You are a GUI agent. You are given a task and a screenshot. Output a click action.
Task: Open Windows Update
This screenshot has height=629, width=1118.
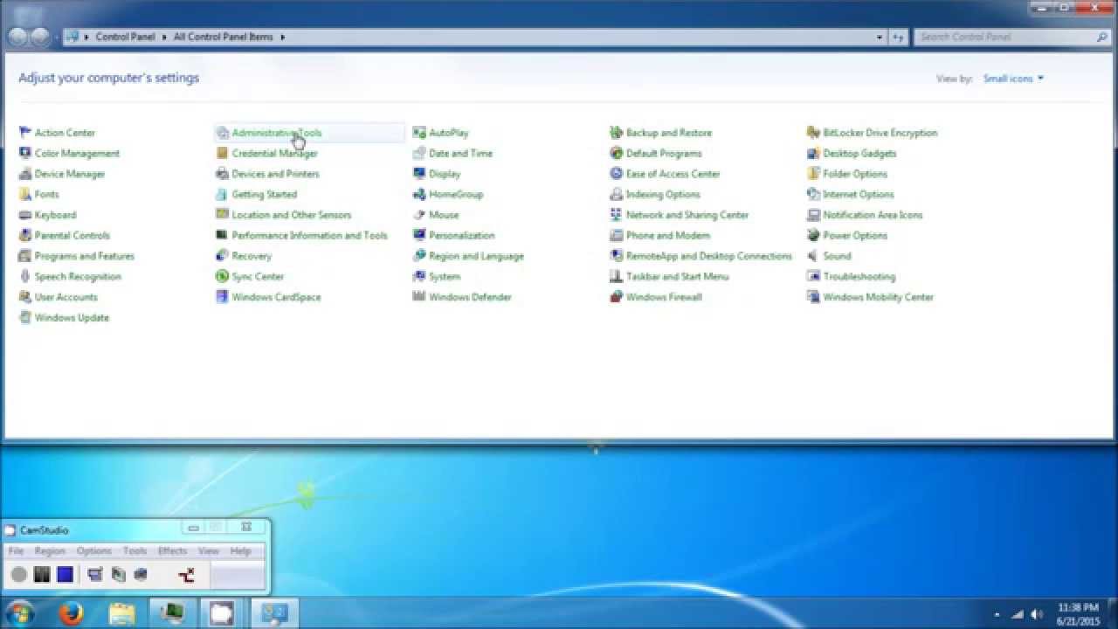tap(72, 318)
